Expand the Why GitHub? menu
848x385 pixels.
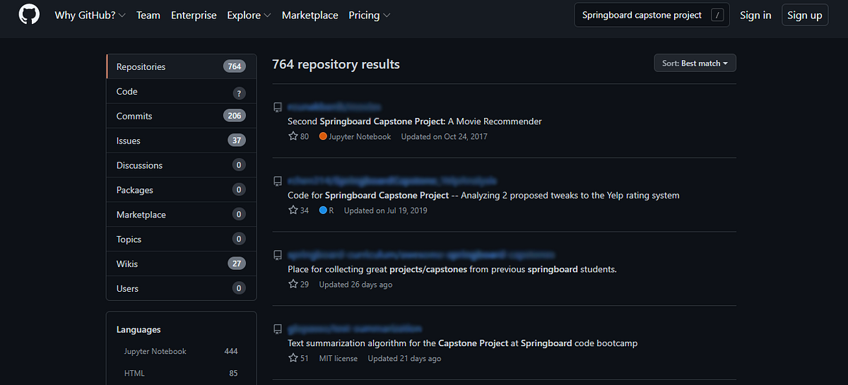coord(90,15)
